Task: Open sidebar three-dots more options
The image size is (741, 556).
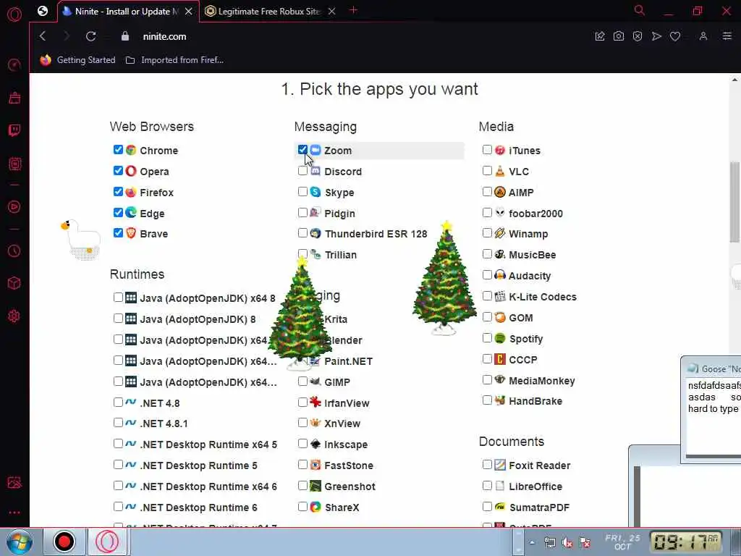Action: pos(14,513)
